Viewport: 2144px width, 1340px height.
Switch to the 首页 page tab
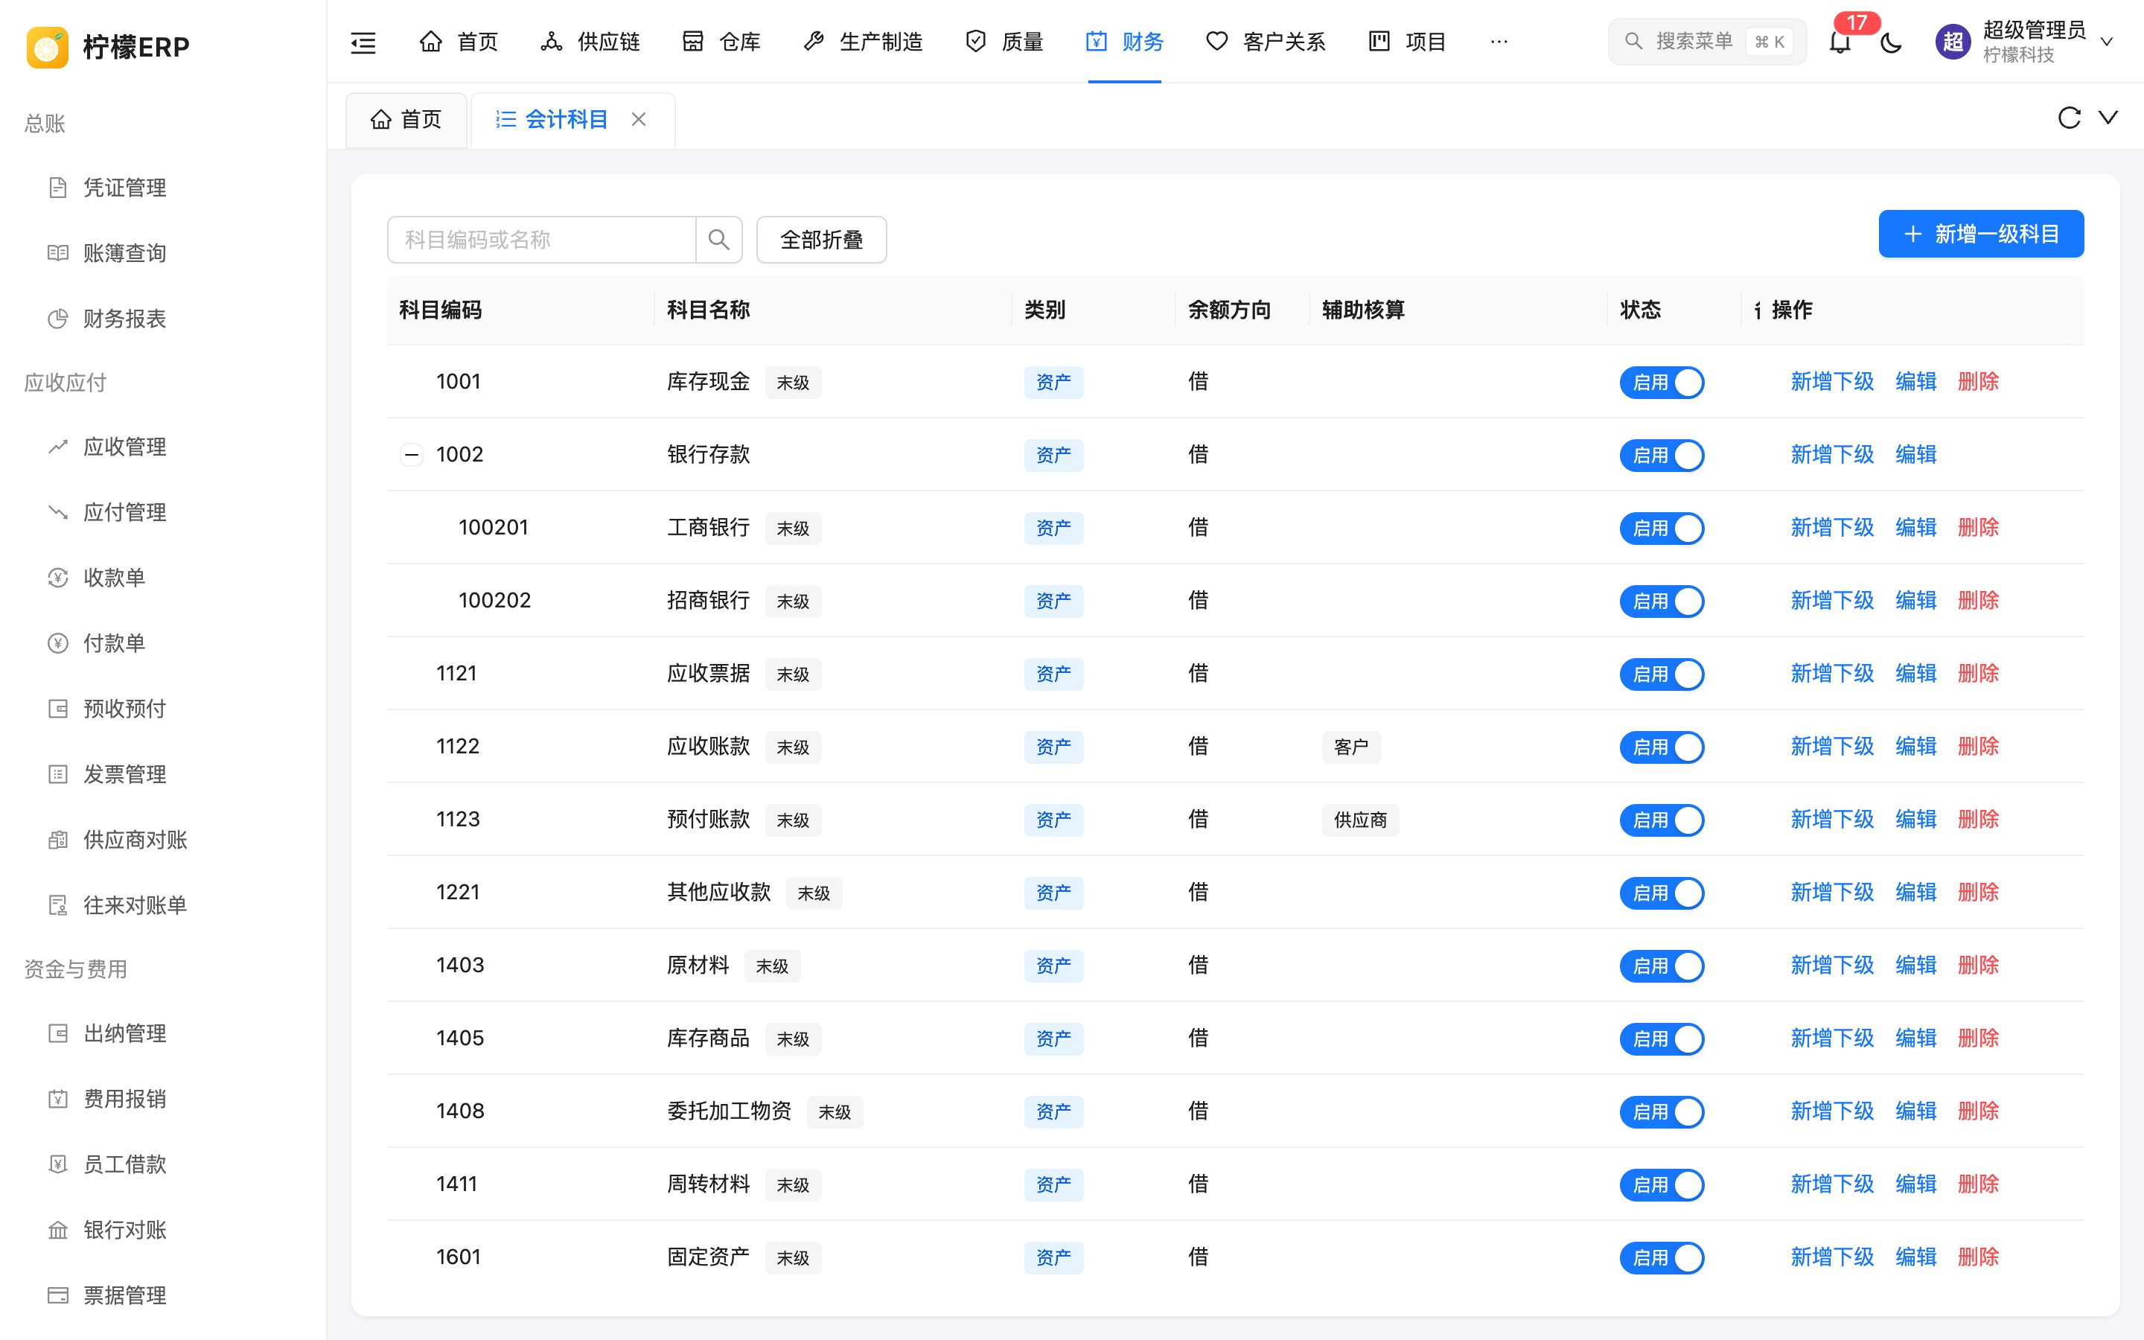406,120
